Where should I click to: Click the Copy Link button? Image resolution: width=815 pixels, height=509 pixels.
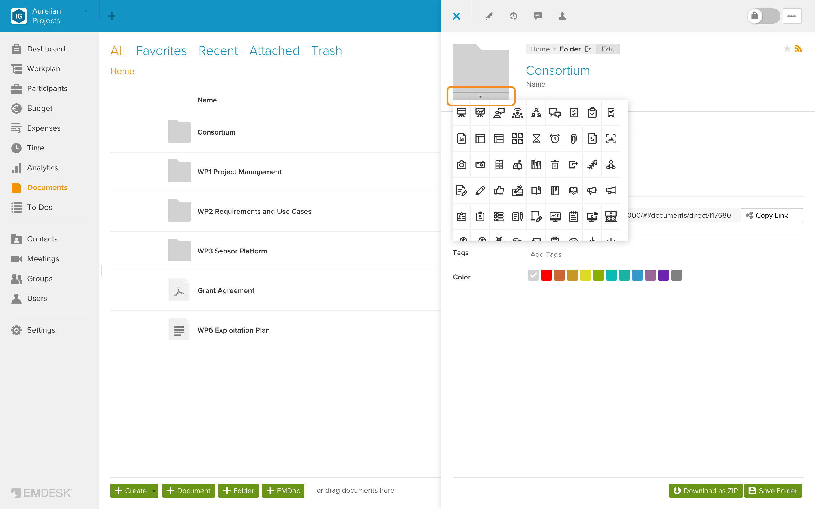tap(771, 215)
